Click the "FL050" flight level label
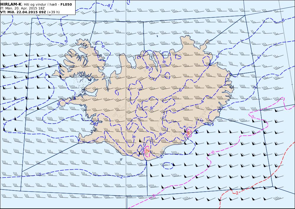The width and height of the screenshot is (295, 209). click(x=66, y=4)
